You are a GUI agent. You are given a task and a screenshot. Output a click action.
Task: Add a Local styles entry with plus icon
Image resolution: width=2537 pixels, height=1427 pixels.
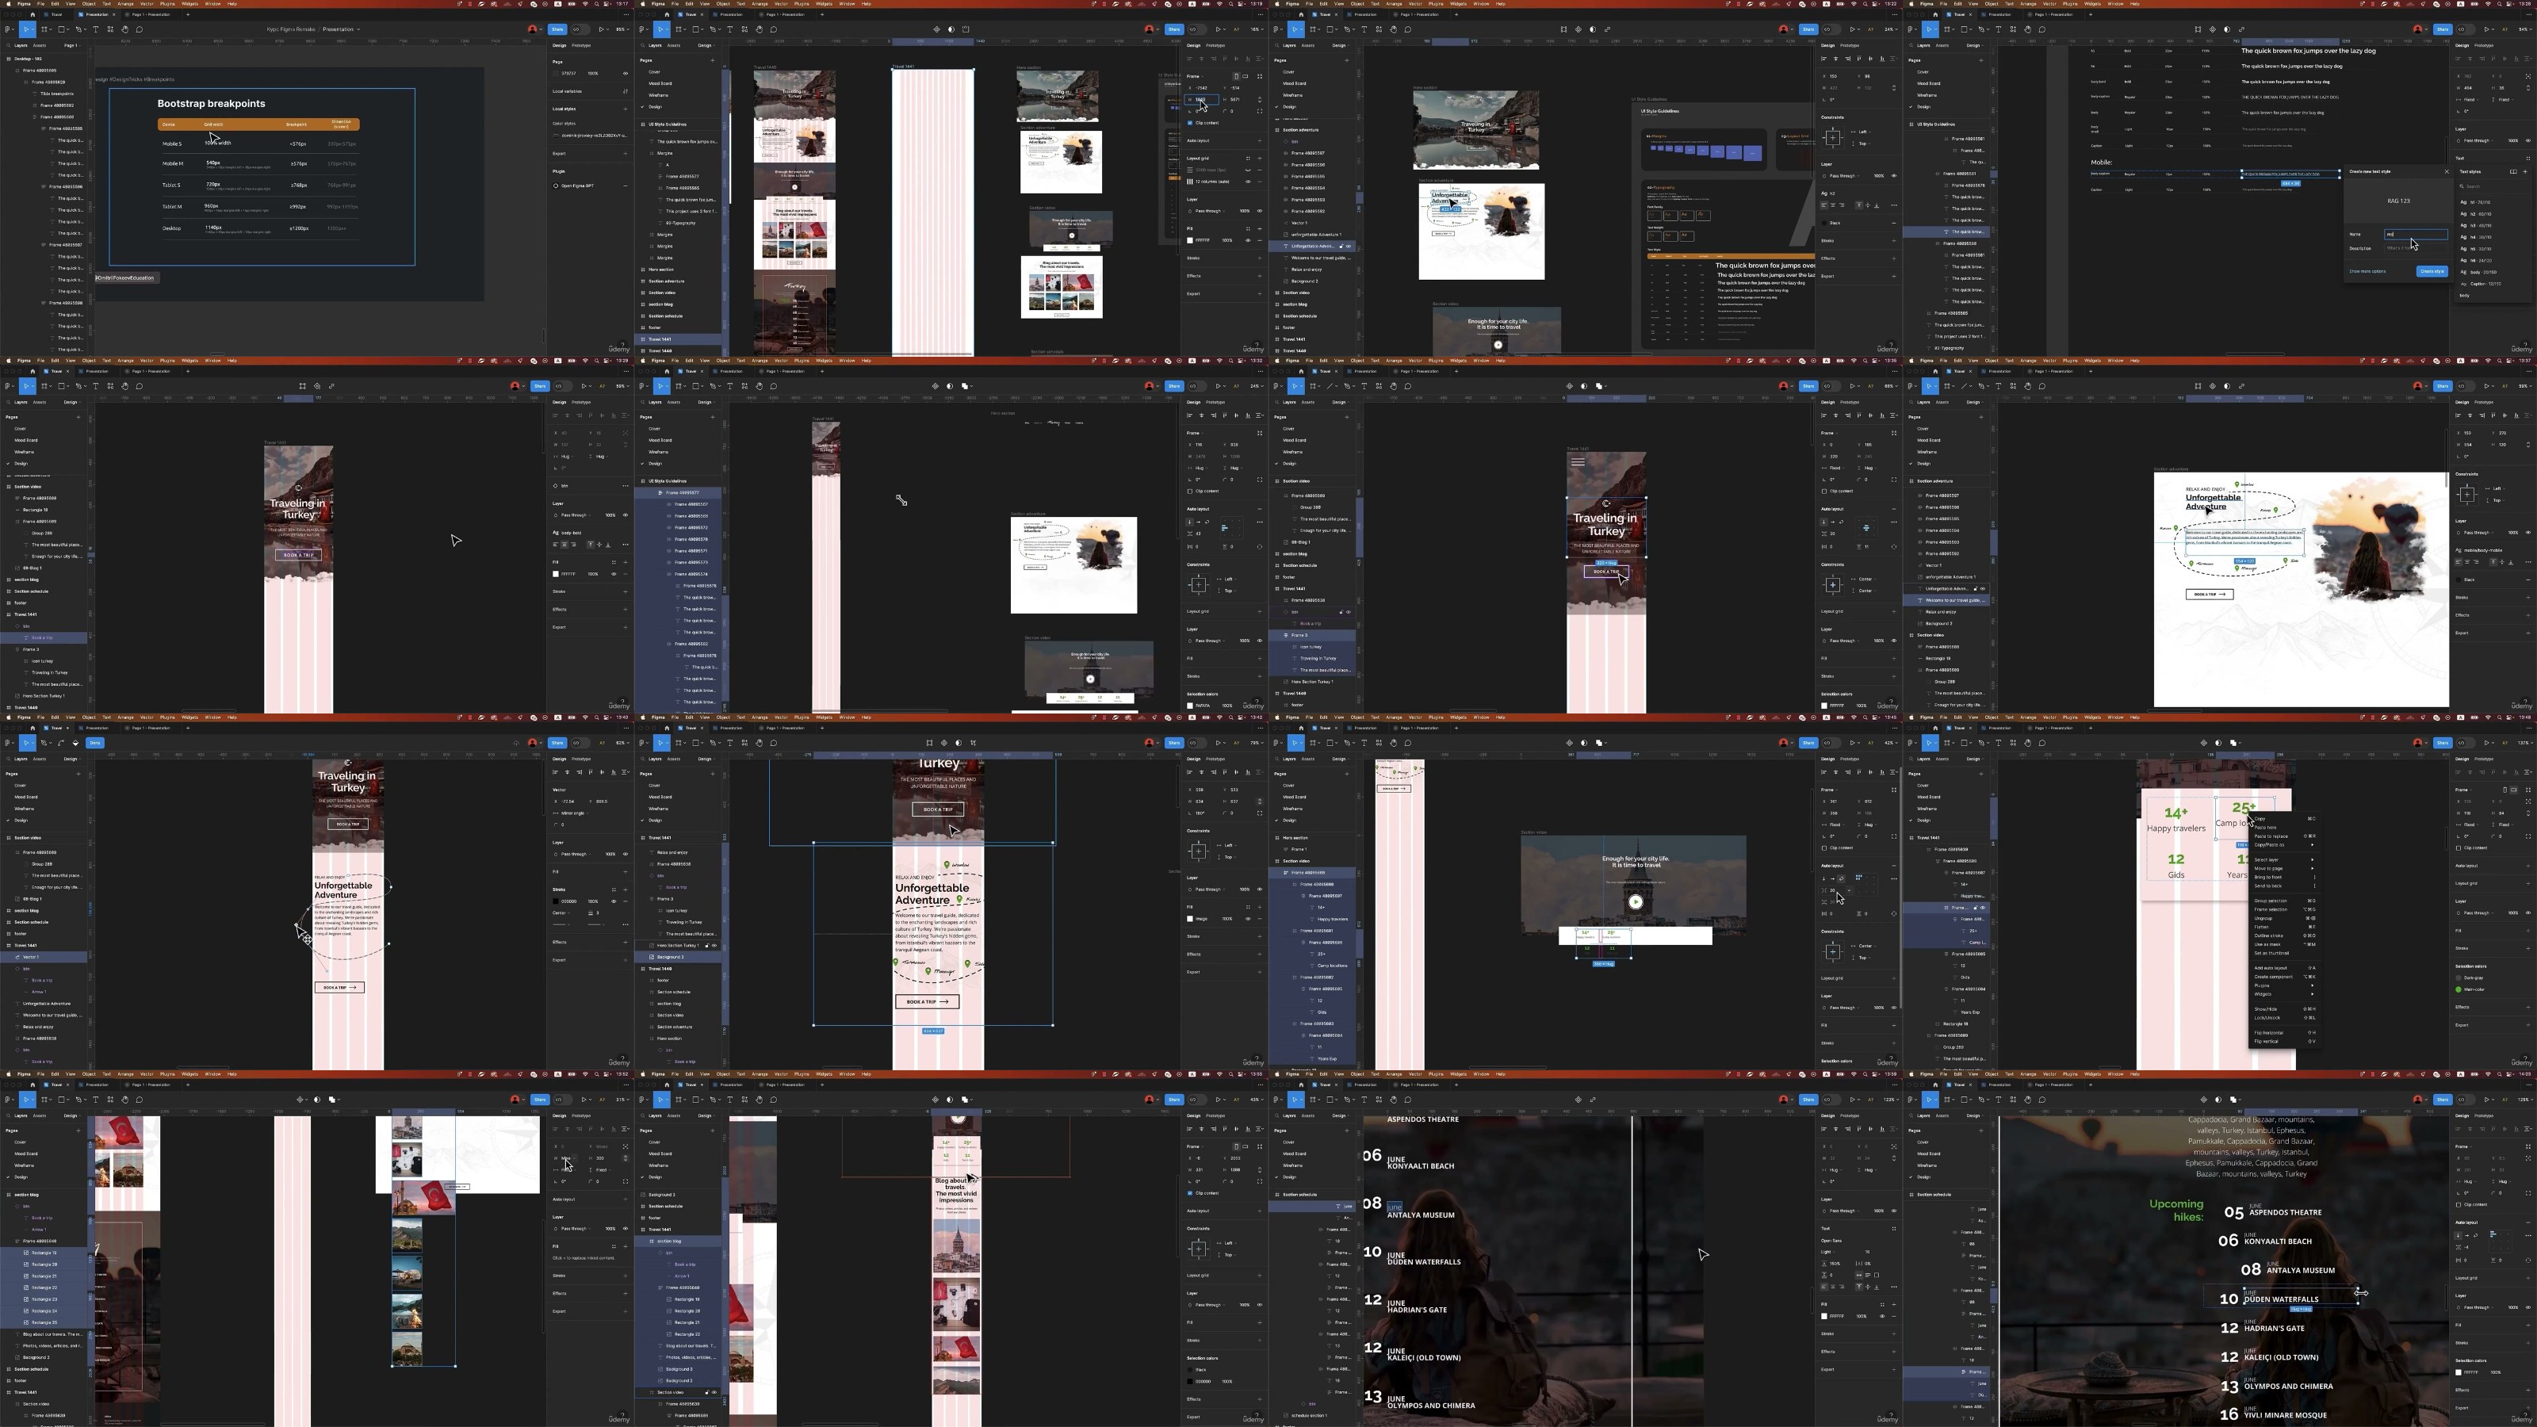(x=626, y=109)
